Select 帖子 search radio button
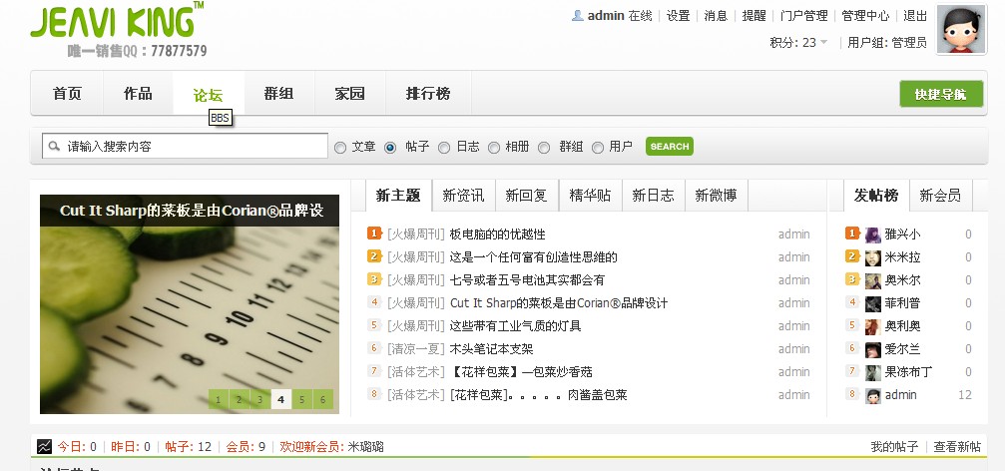The width and height of the screenshot is (1005, 471). pyautogui.click(x=390, y=148)
